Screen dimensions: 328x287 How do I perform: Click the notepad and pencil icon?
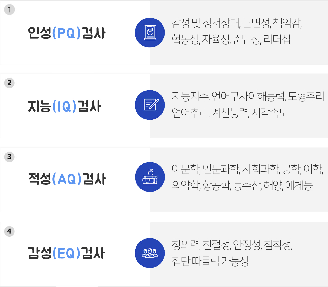(x=150, y=105)
